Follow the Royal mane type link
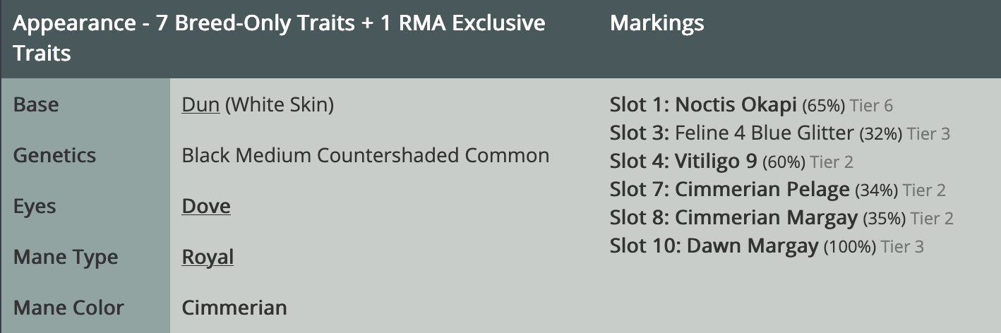 [x=208, y=257]
